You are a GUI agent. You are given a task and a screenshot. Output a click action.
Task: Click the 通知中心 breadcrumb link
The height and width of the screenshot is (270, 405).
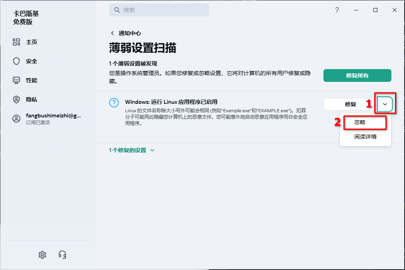point(130,33)
